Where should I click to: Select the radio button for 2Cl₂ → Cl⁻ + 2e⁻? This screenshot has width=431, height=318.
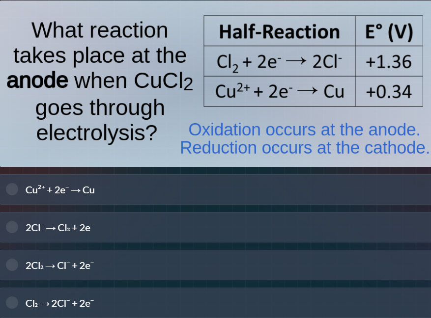pos(11,265)
